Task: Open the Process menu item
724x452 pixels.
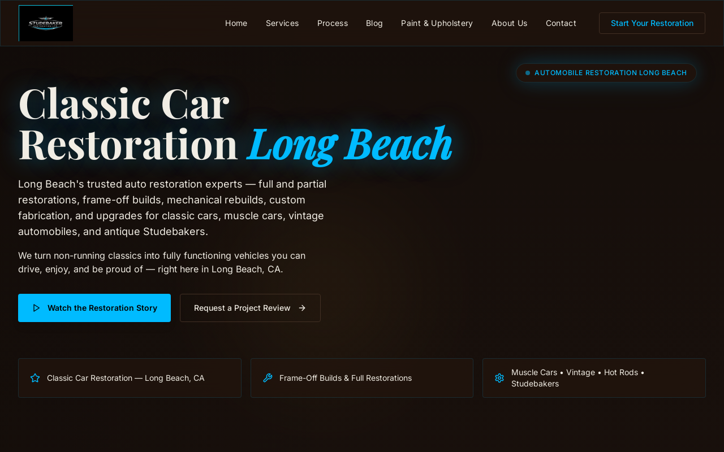Action: tap(333, 23)
